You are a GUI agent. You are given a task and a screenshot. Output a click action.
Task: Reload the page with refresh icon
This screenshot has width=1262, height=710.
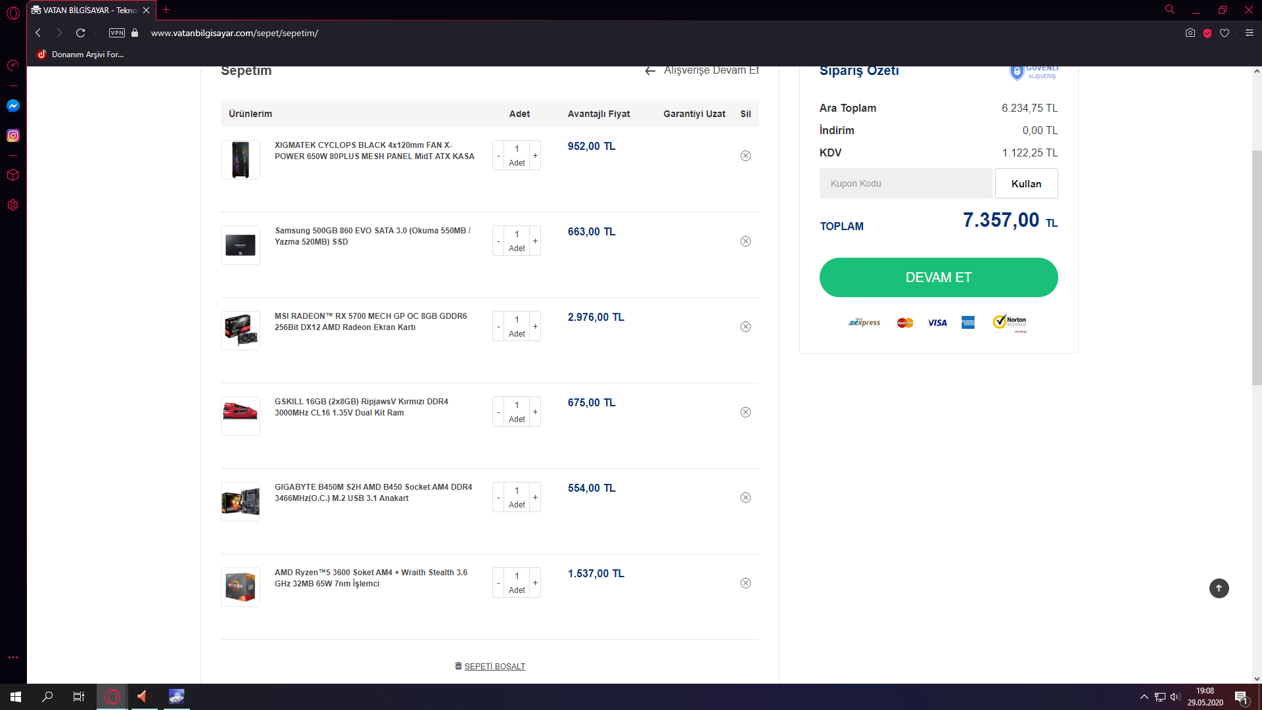tap(80, 33)
